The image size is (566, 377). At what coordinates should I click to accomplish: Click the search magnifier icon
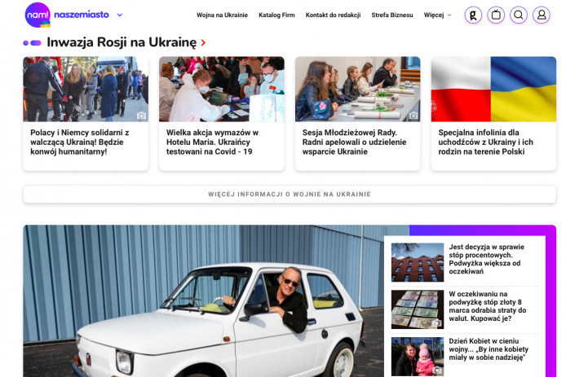pos(519,15)
